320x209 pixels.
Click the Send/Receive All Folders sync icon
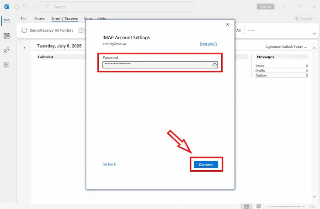pyautogui.click(x=24, y=31)
